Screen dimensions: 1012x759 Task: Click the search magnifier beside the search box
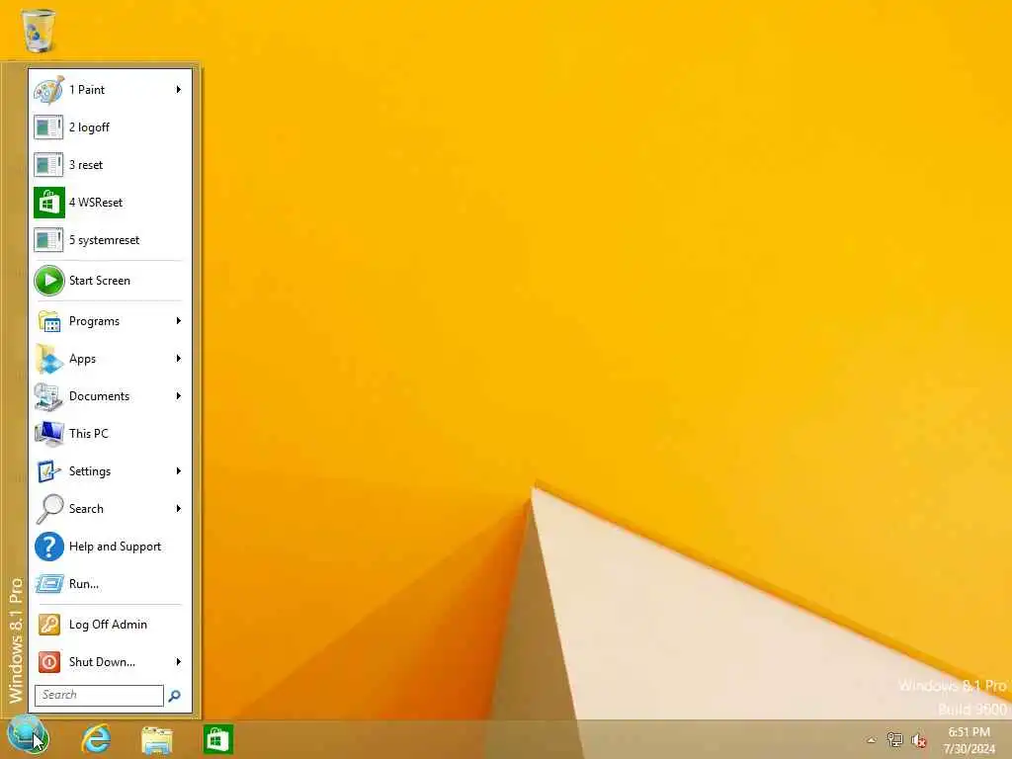pyautogui.click(x=174, y=696)
